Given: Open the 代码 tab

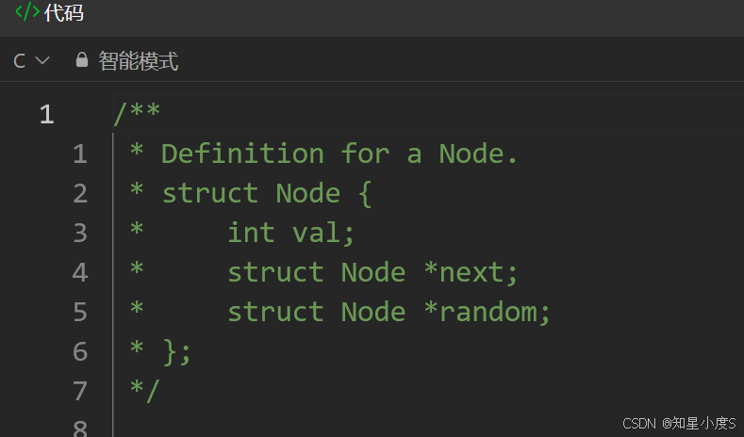Looking at the screenshot, I should point(63,12).
